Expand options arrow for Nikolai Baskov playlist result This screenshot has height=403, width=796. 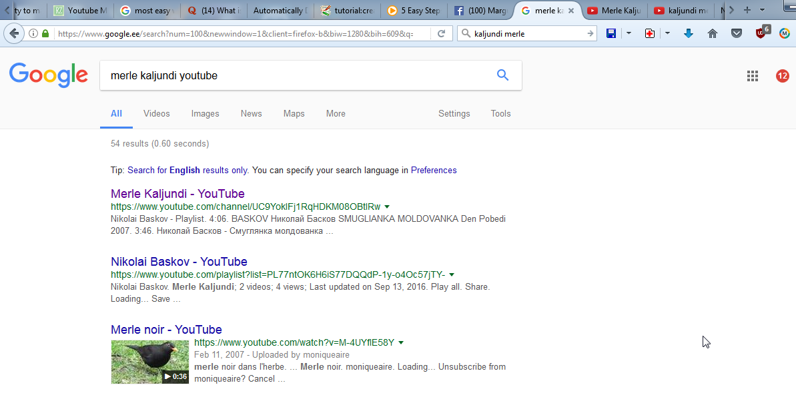pyautogui.click(x=451, y=274)
